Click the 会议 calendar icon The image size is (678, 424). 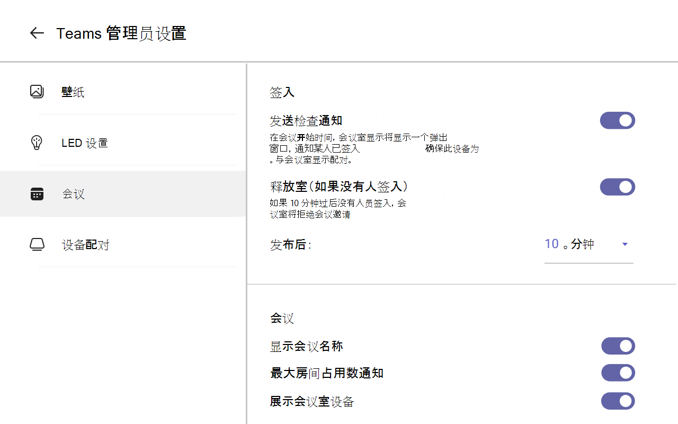tap(37, 194)
